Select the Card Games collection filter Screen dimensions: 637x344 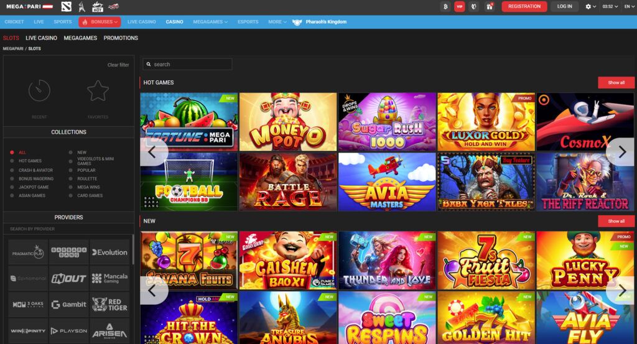pyautogui.click(x=86, y=196)
